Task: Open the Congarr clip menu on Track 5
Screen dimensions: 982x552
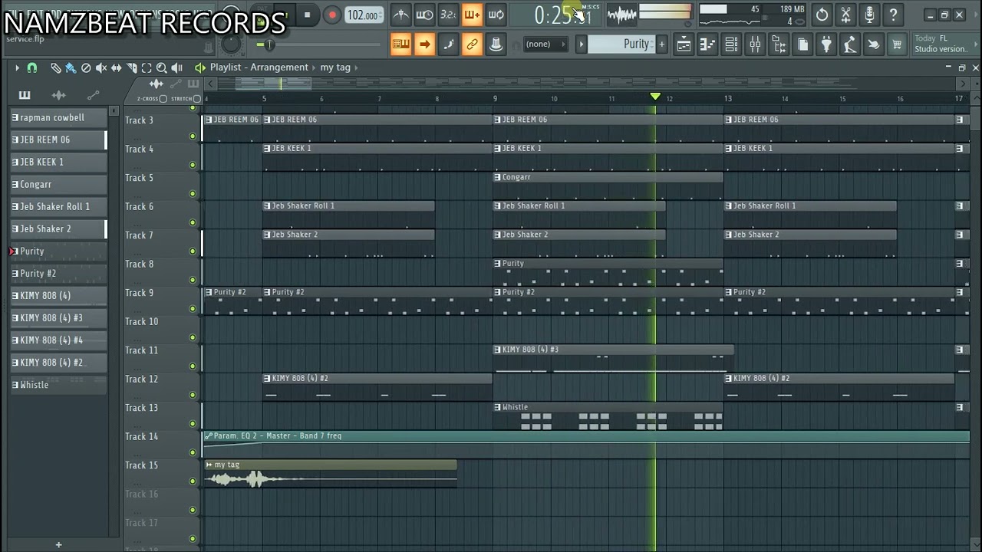Action: click(x=498, y=177)
